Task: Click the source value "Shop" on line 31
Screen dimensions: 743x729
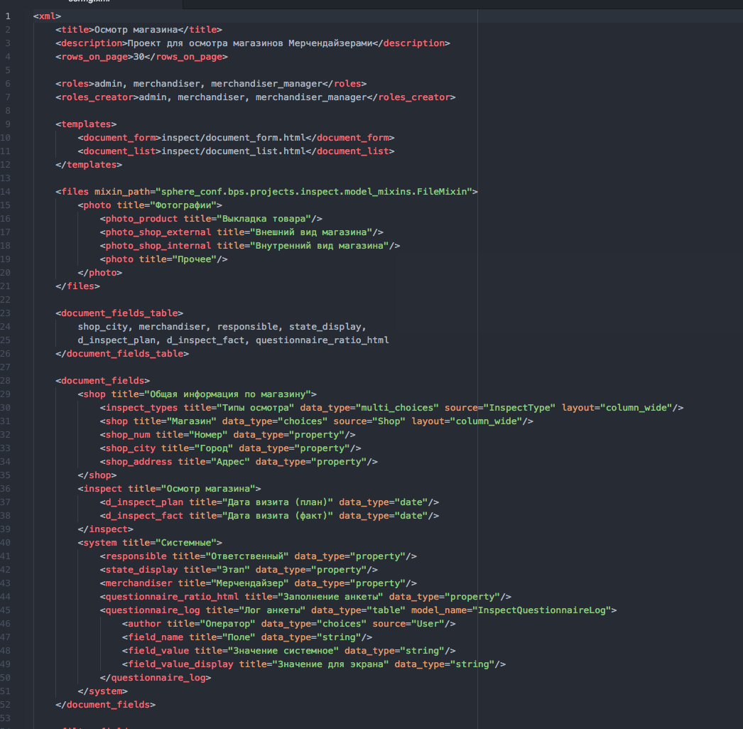Action: click(x=389, y=421)
